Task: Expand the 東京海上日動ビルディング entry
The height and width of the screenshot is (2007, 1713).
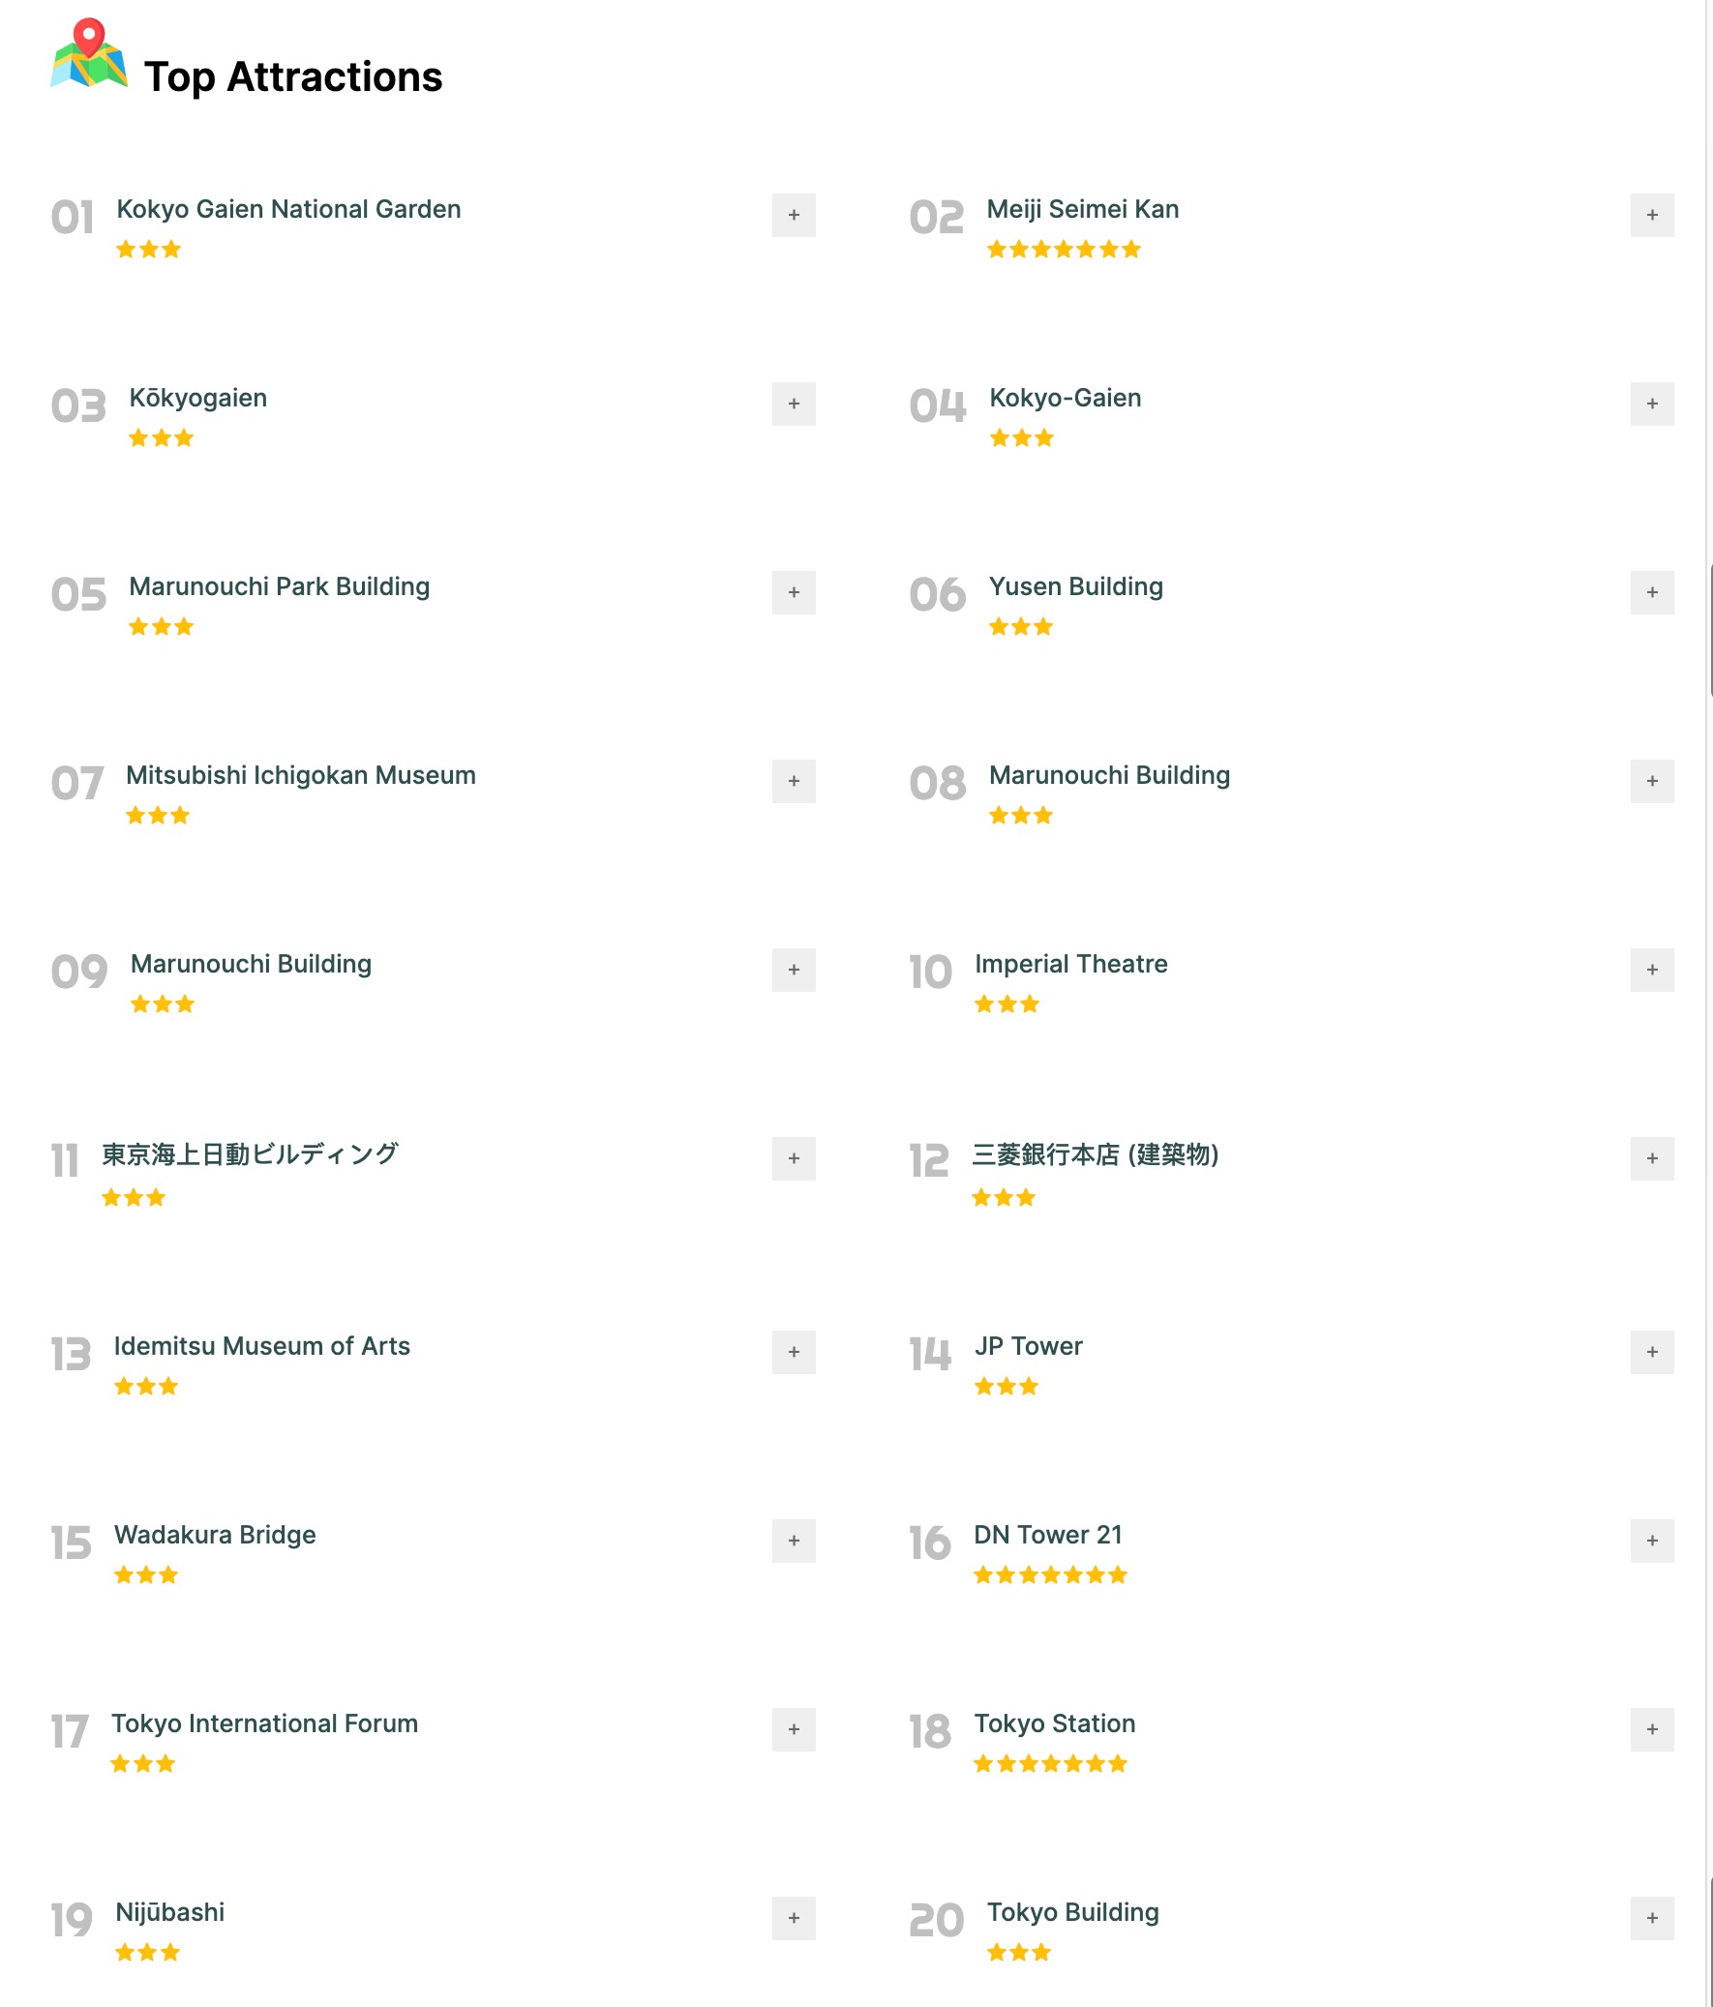Action: [794, 1158]
